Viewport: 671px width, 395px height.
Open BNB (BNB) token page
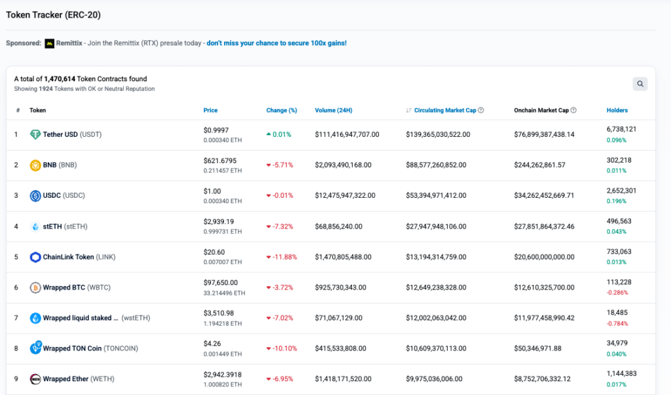point(60,165)
